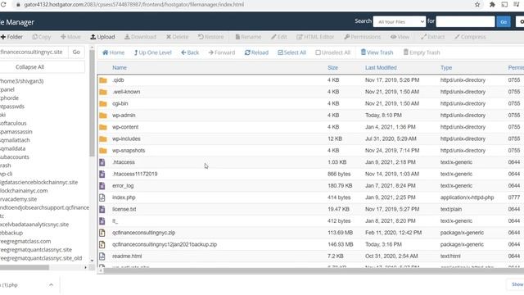Open browser extensions puzzle icon
Image resolution: width=524 pixels, height=295 pixels.
tap(492, 4)
